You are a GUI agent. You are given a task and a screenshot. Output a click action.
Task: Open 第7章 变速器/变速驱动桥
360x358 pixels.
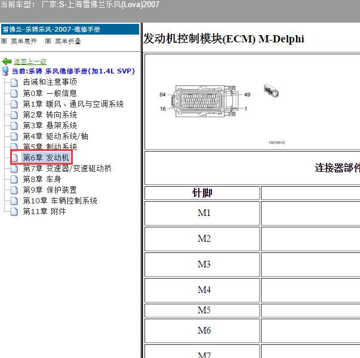tap(67, 168)
